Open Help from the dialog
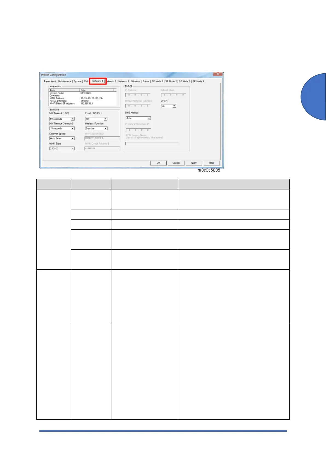The height and width of the screenshot is (461, 326). (212, 163)
